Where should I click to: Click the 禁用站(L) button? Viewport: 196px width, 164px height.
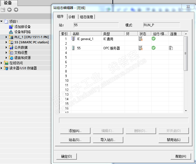[174, 140]
